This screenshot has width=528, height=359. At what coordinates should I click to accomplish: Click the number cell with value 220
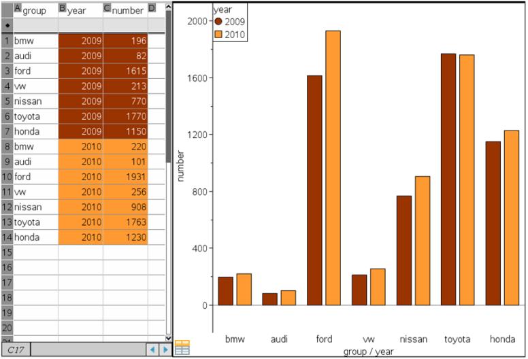tap(125, 146)
